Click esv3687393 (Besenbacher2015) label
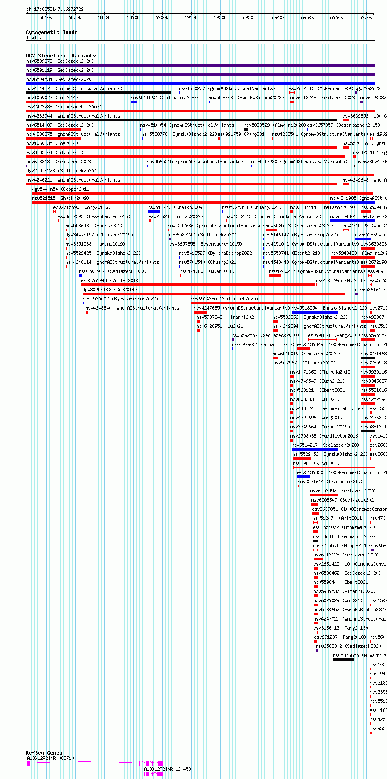The width and height of the screenshot is (387, 779). pos(94,216)
